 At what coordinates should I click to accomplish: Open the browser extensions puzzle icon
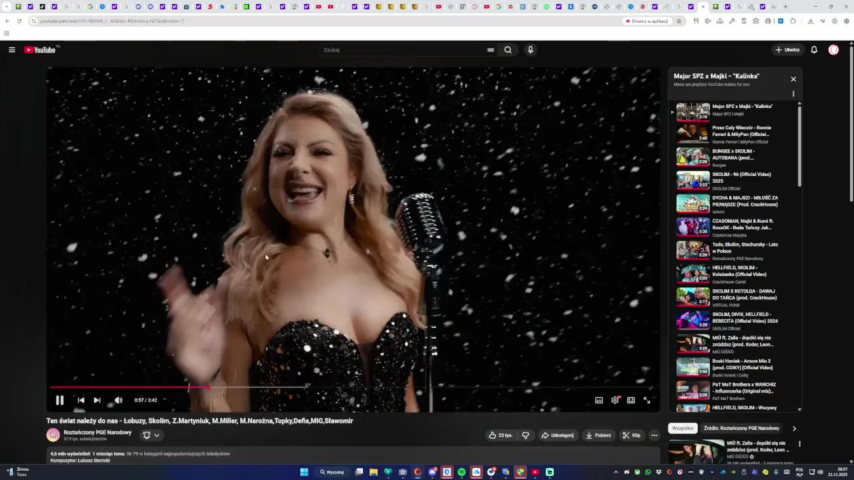click(x=793, y=21)
